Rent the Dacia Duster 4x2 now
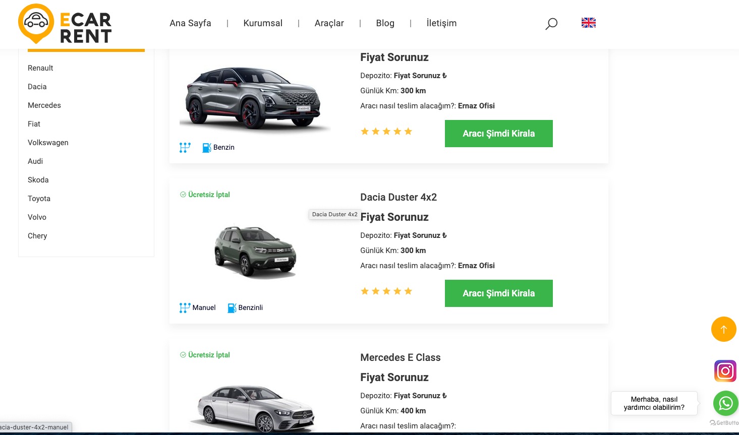Image resolution: width=739 pixels, height=435 pixels. coord(498,293)
